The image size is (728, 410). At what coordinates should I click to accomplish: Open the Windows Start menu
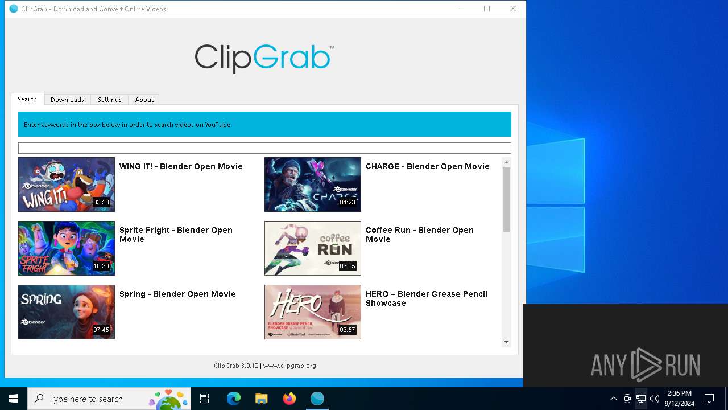pos(14,399)
